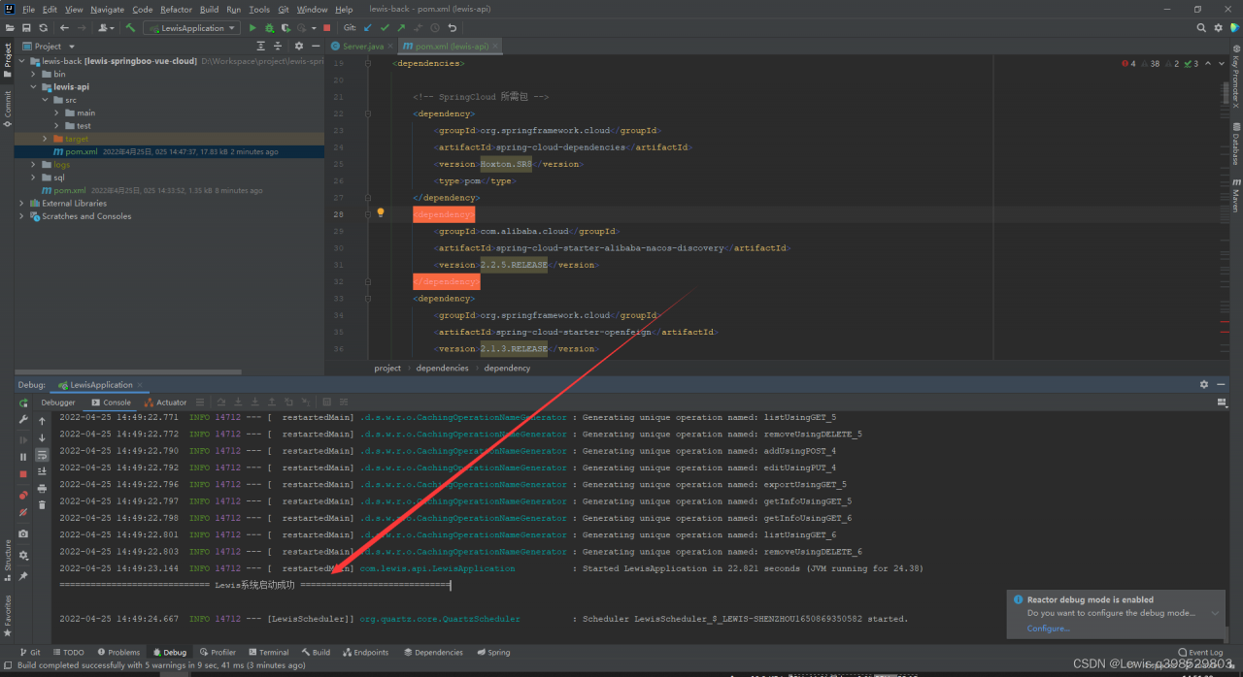Start debugging with the bug icon
The width and height of the screenshot is (1243, 677).
pos(269,28)
